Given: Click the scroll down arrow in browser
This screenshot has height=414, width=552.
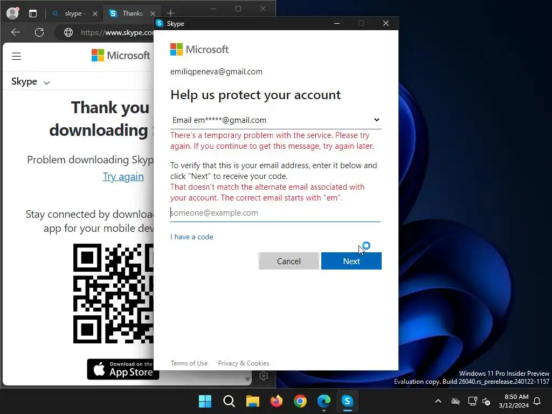Looking at the screenshot, I should click(247, 379).
